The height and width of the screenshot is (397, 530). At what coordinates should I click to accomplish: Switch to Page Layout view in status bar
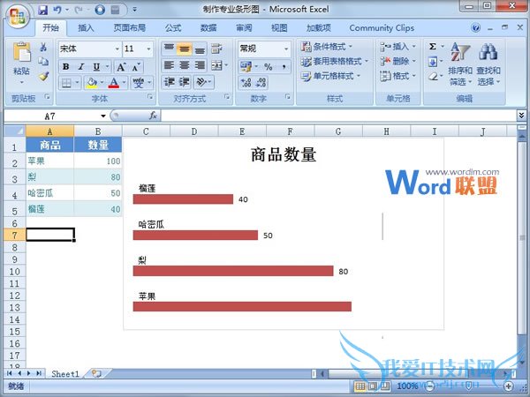(x=373, y=386)
